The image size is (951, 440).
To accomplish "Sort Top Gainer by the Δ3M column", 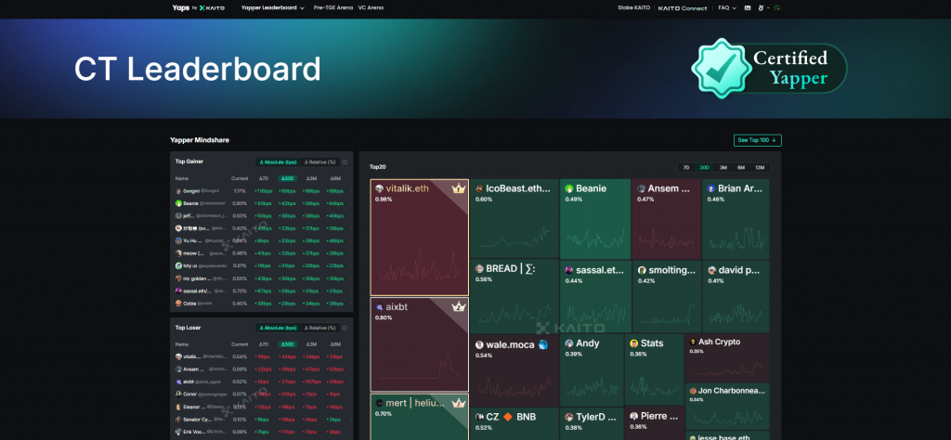I will 311,178.
